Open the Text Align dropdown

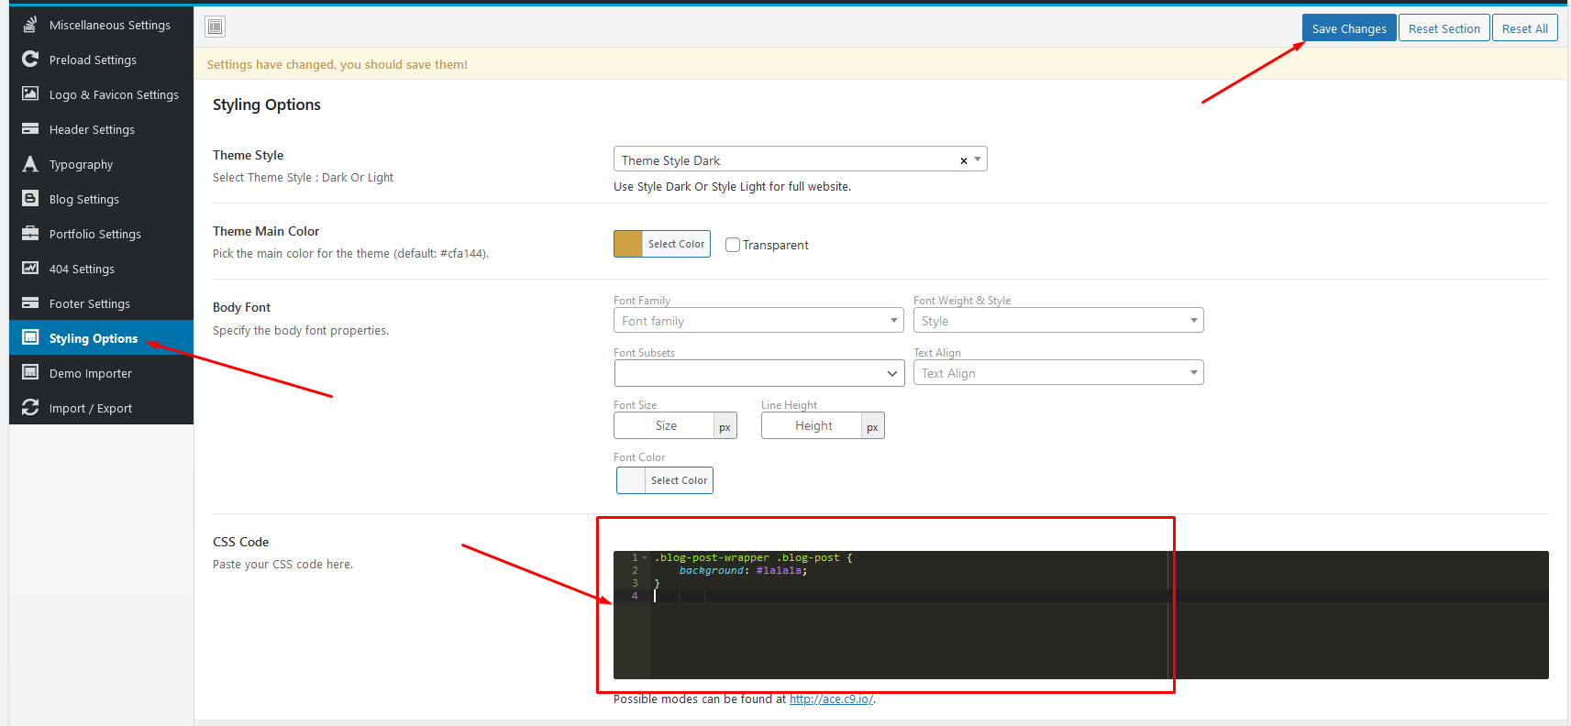point(1058,373)
